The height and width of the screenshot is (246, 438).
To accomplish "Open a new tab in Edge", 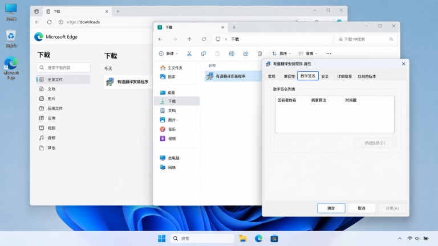I will click(x=118, y=11).
